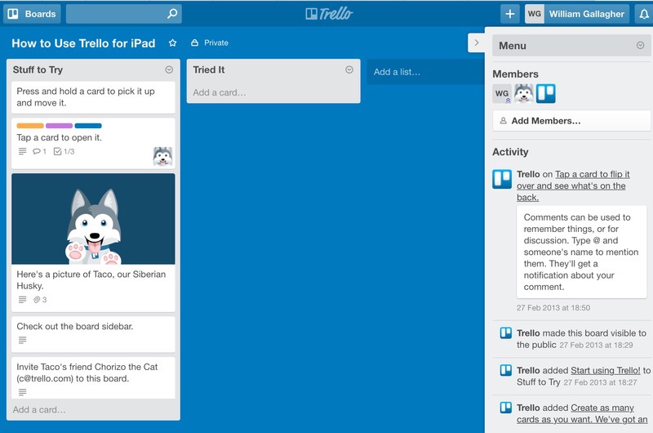Star the board How to Use Trello for iPad
This screenshot has height=433, width=653.
tap(172, 43)
